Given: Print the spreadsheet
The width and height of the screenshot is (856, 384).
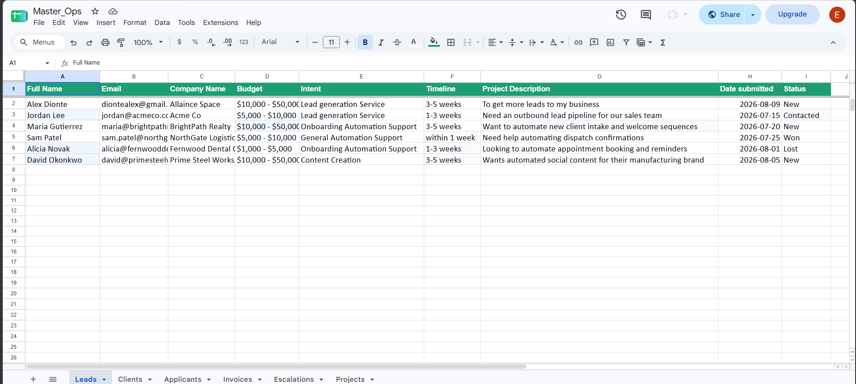Looking at the screenshot, I should [x=105, y=42].
